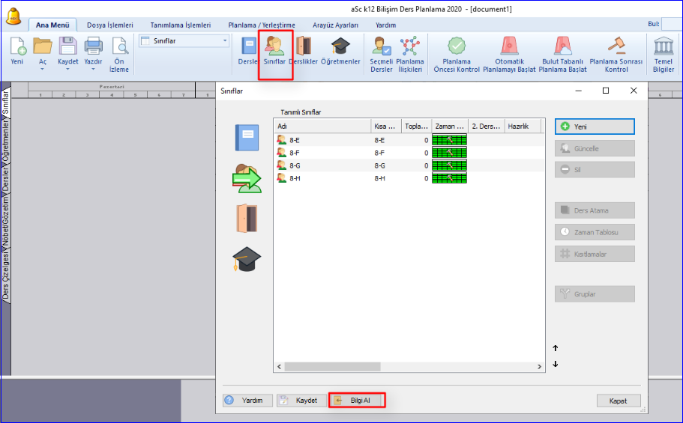Image resolution: width=683 pixels, height=423 pixels.
Task: Open Tanımlama İşlemleri tab
Action: click(x=181, y=25)
